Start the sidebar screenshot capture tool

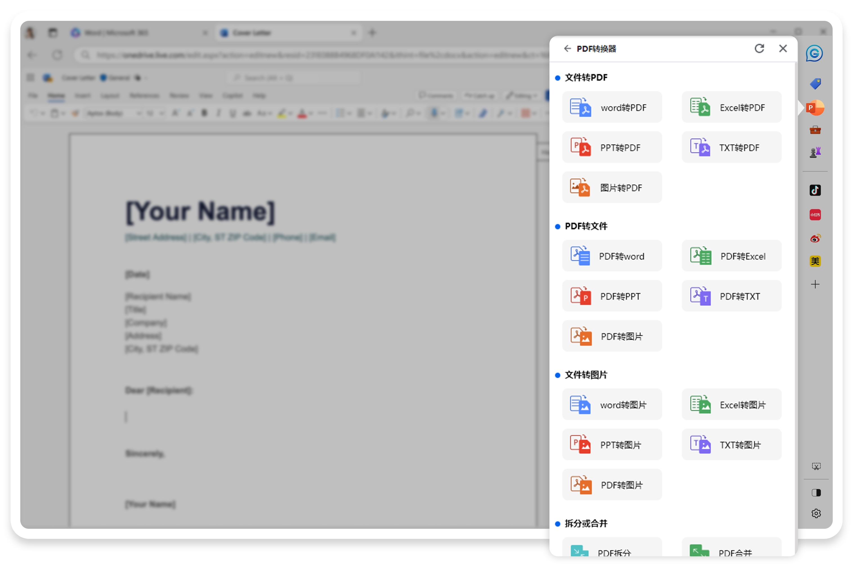point(816,467)
